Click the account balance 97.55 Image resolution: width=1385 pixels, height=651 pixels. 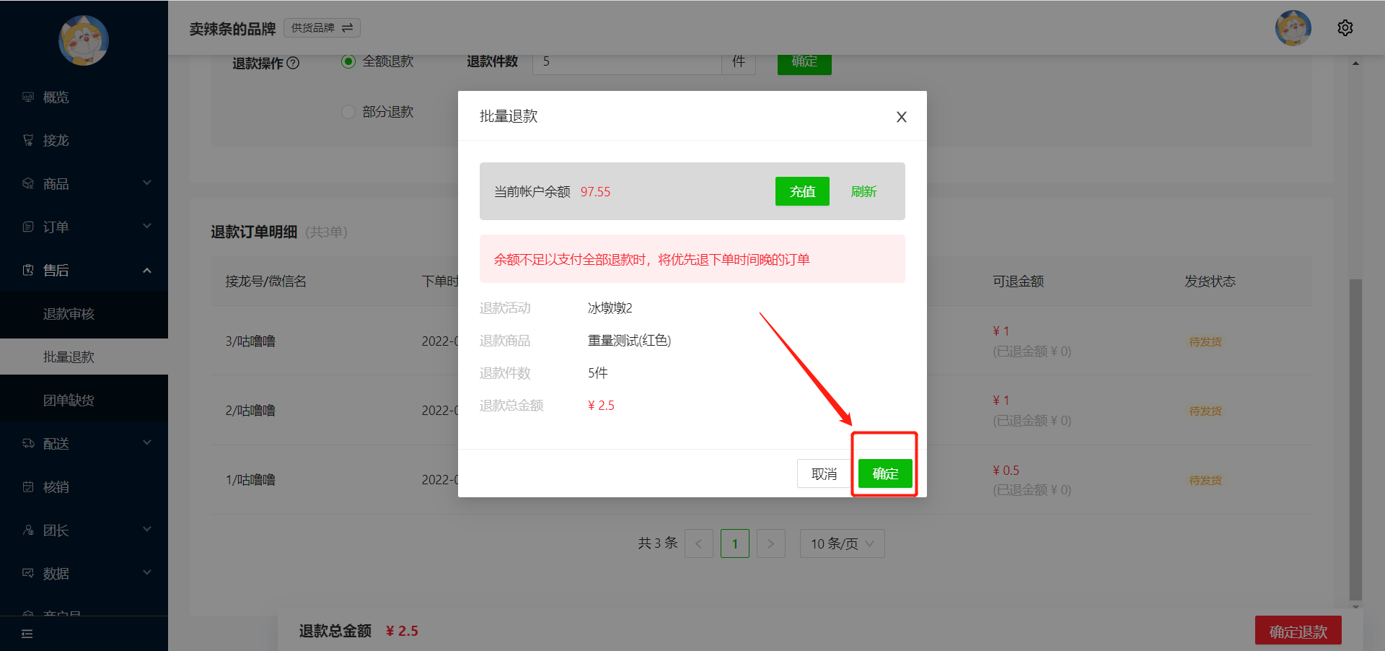[x=595, y=192]
